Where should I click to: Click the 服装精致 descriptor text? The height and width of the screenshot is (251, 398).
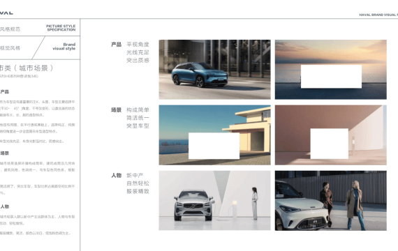click(138, 191)
